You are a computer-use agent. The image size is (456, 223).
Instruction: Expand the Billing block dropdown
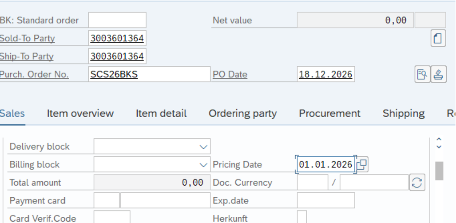(204, 165)
